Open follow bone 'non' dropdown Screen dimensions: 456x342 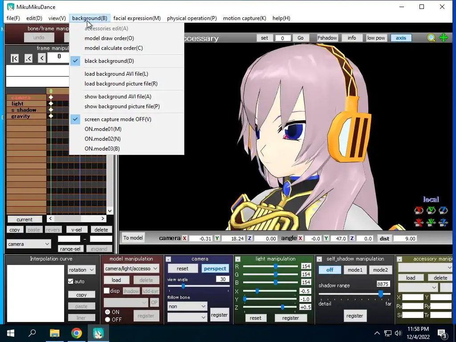coord(187,306)
